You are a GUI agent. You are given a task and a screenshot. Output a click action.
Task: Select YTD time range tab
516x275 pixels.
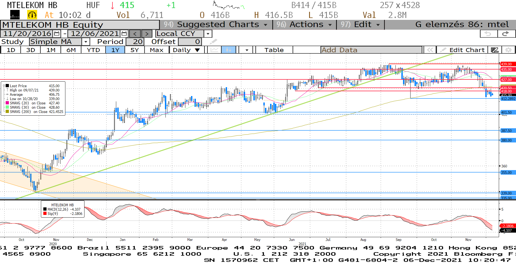click(93, 50)
